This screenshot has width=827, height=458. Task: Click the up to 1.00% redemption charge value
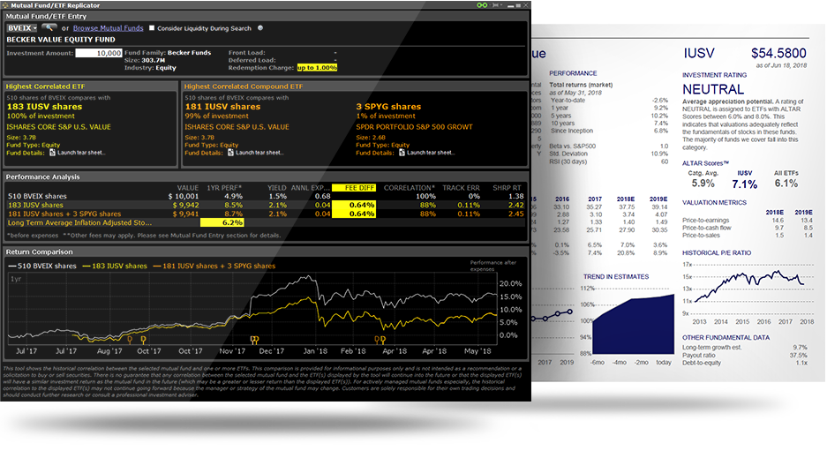(317, 67)
